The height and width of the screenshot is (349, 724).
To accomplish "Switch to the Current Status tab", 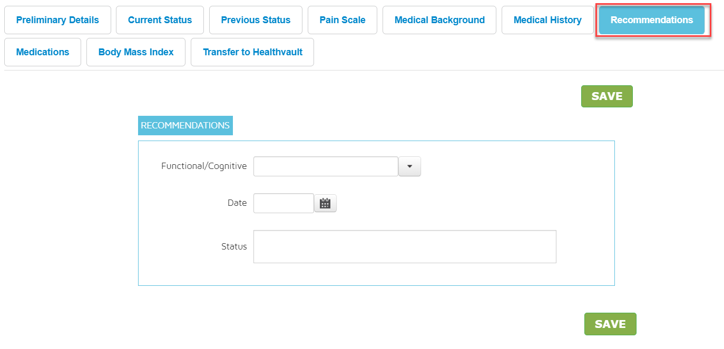I will pos(160,20).
